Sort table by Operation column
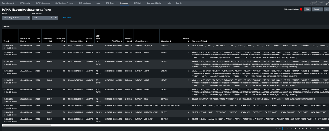 (x=166, y=41)
